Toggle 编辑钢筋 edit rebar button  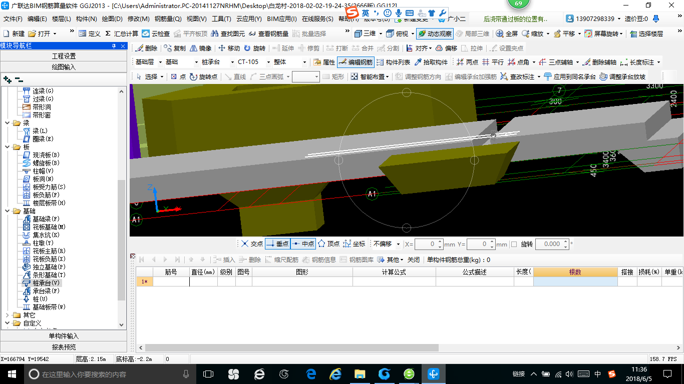(x=356, y=62)
